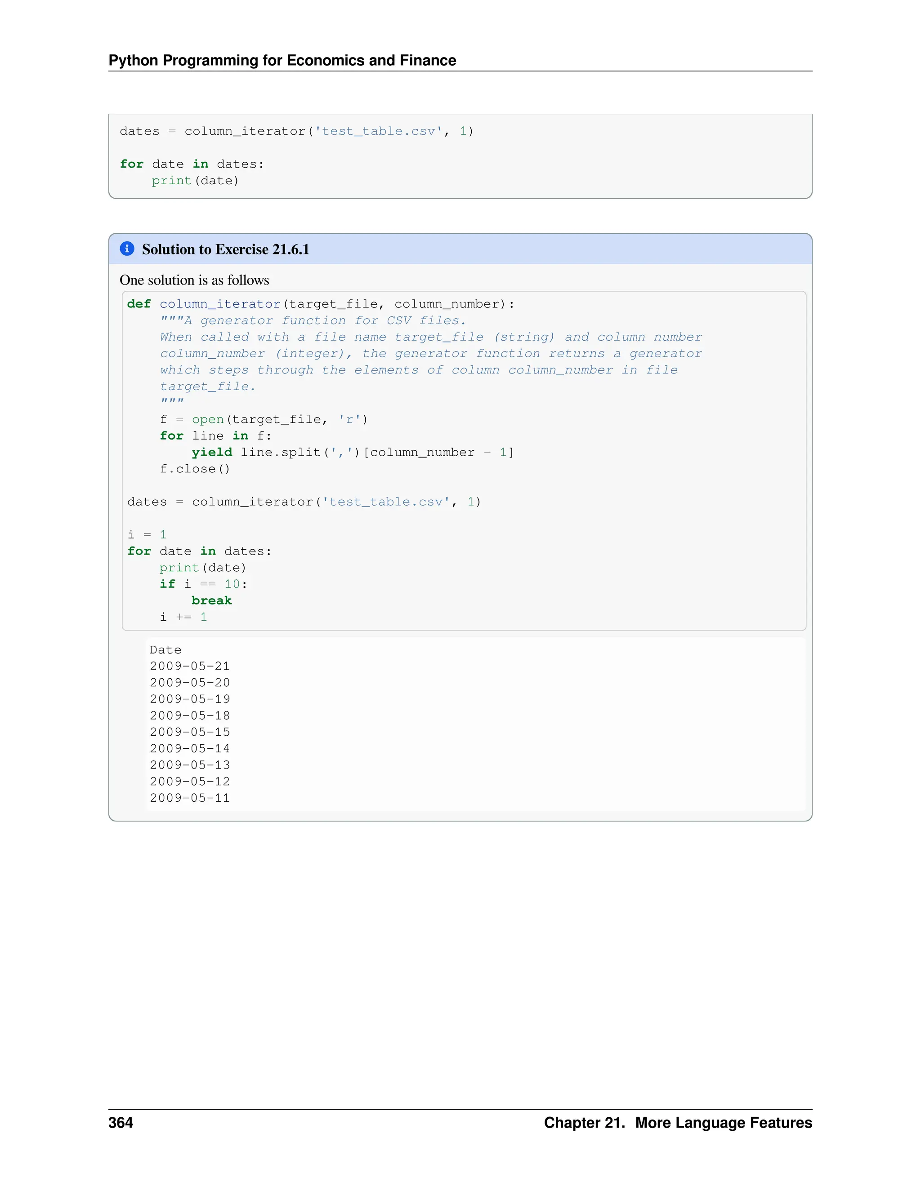Screen dimensions: 921x1191
Task: Click the 'def column_iterator(target_file, column_number):' line
Action: pyautogui.click(x=321, y=304)
